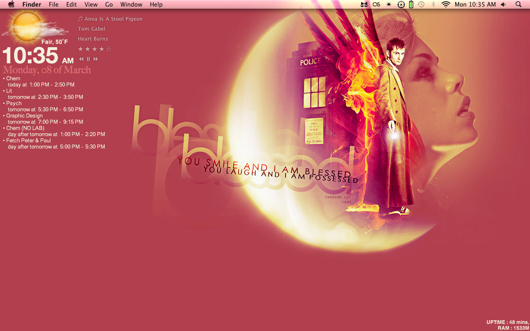The image size is (530, 331).
Task: Click the large 10:35 AM desktop clock
Action: [x=38, y=56]
